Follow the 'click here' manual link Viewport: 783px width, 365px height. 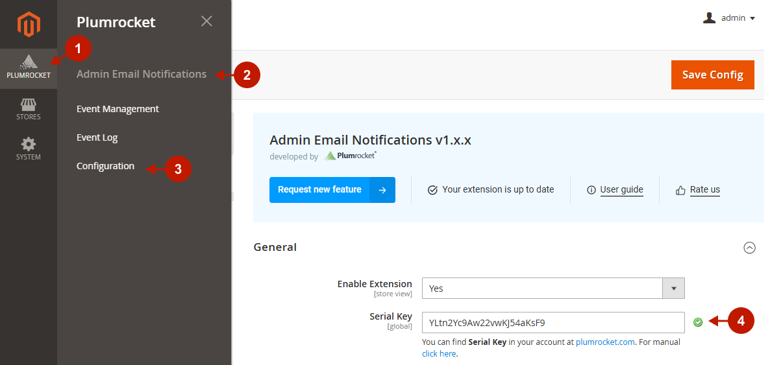pyautogui.click(x=439, y=353)
